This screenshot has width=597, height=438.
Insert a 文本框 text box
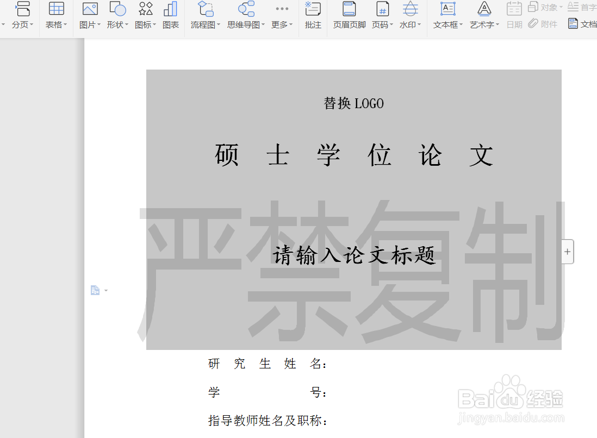pos(448,9)
